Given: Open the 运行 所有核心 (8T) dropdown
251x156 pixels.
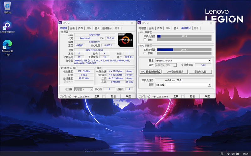Looking at the screenshot, I should coord(166,65).
